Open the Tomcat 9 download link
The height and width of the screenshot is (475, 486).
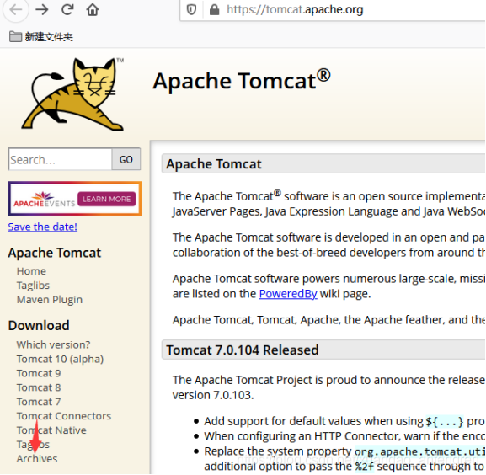pos(39,373)
